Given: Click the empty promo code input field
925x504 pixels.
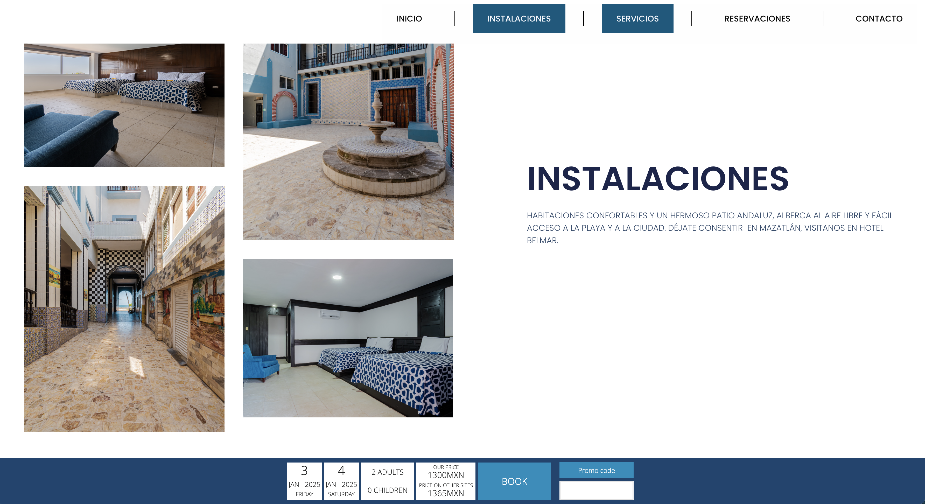Looking at the screenshot, I should [x=596, y=490].
